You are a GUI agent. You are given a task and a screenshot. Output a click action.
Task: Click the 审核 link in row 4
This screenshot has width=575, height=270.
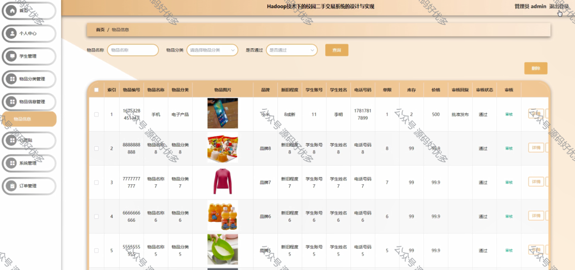point(509,216)
